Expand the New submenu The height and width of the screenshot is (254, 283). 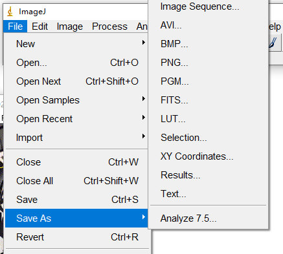tap(76, 44)
